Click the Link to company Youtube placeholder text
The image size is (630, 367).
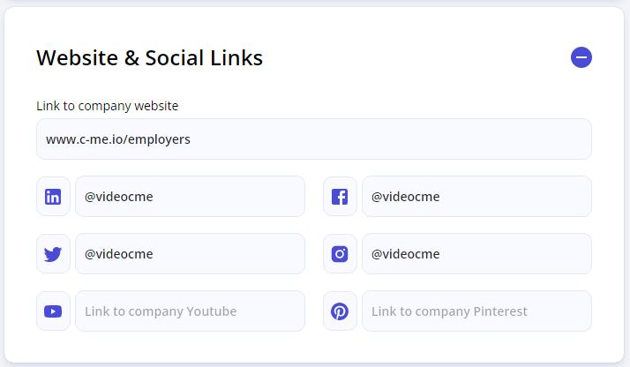[x=161, y=311]
